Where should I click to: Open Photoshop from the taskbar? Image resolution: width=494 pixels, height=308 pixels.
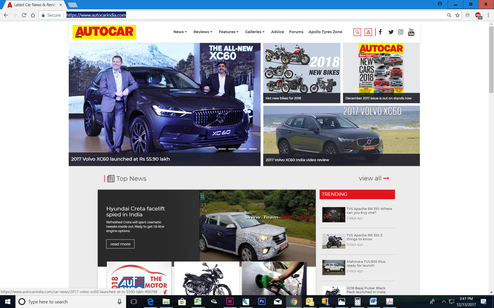(x=262, y=301)
